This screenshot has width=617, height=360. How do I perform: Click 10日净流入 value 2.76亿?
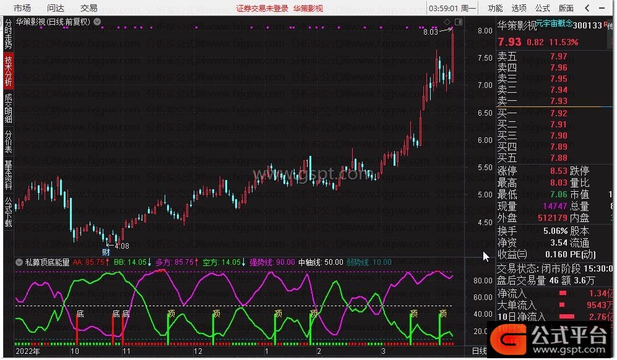[x=600, y=316]
